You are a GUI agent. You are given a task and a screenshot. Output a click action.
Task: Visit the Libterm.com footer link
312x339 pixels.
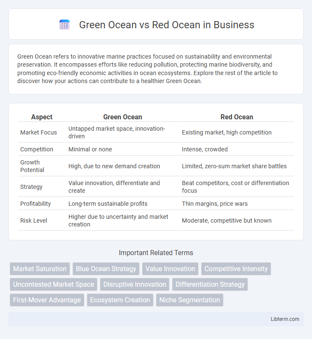tap(285, 319)
